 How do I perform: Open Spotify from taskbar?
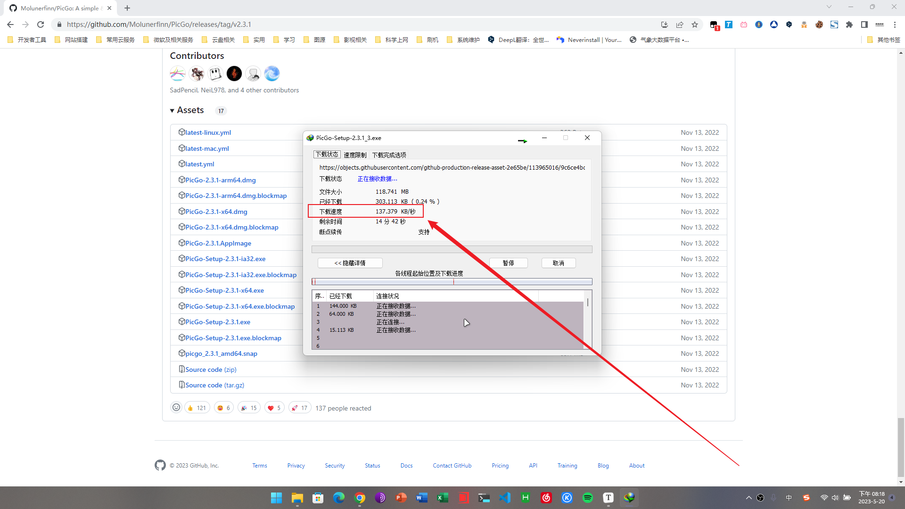point(588,498)
